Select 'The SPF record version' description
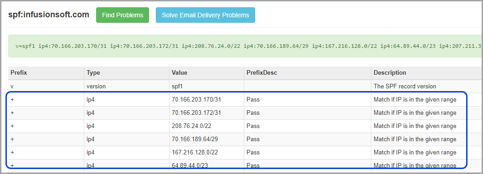Image resolution: width=483 pixels, height=174 pixels. 405,87
